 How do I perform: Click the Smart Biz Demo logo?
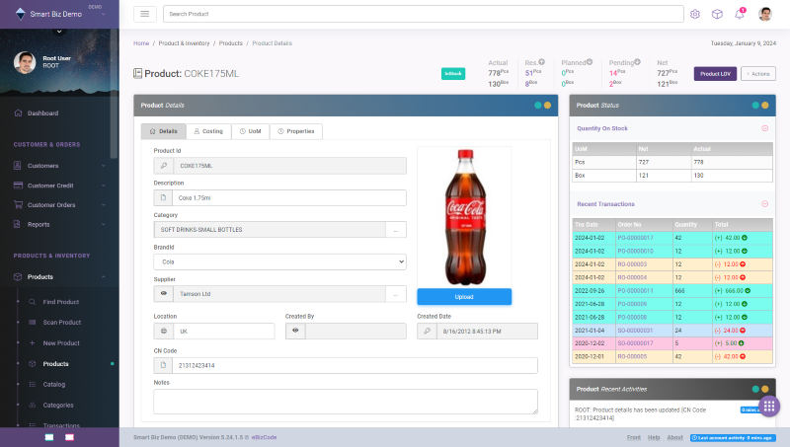tap(20, 14)
